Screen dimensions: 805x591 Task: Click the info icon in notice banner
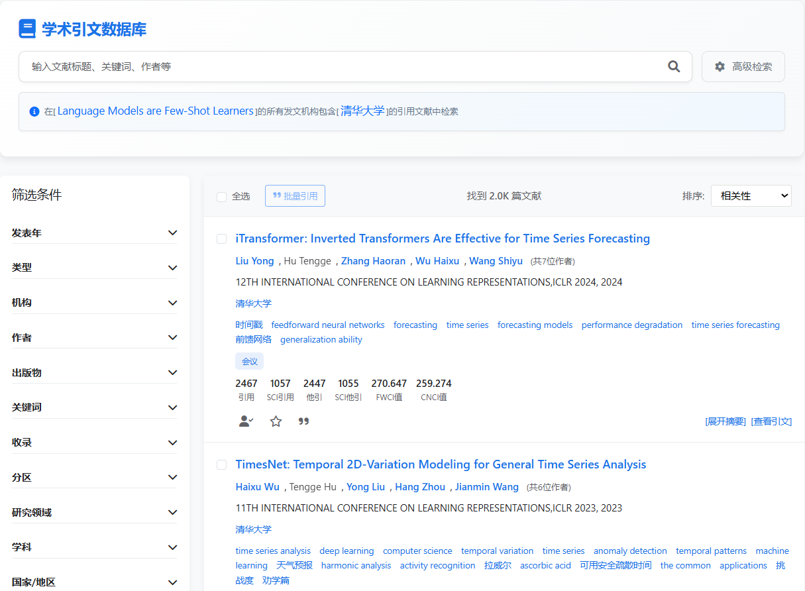pos(34,111)
